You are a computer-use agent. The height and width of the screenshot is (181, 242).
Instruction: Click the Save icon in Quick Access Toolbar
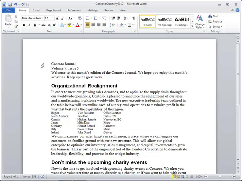10,5
